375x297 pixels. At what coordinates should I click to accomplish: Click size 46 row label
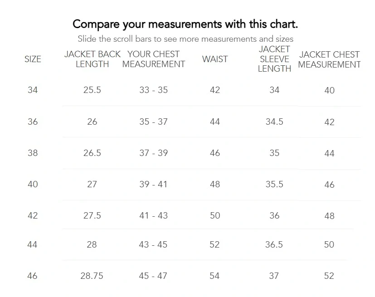pyautogui.click(x=32, y=276)
